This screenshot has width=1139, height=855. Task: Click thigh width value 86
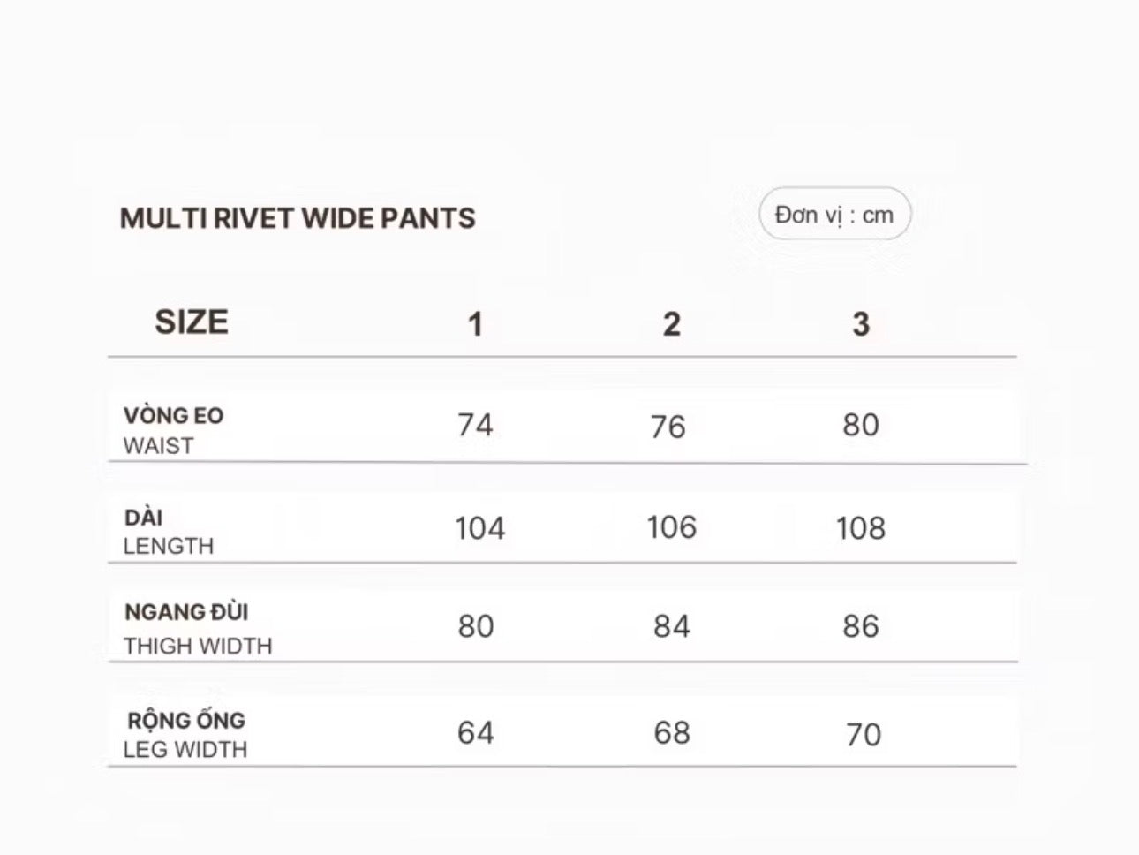tap(861, 626)
